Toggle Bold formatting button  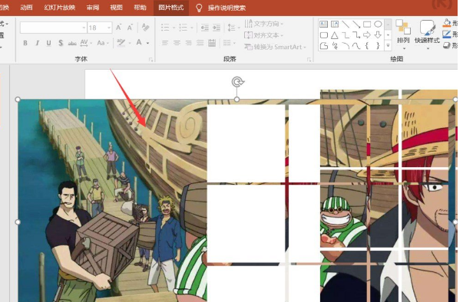pyautogui.click(x=25, y=44)
